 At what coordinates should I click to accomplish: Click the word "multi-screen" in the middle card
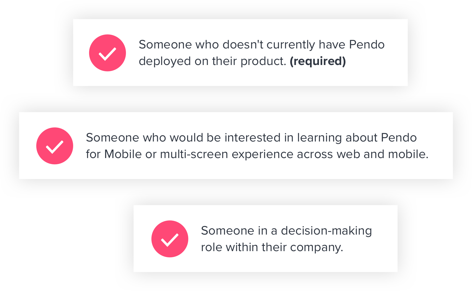click(x=194, y=154)
